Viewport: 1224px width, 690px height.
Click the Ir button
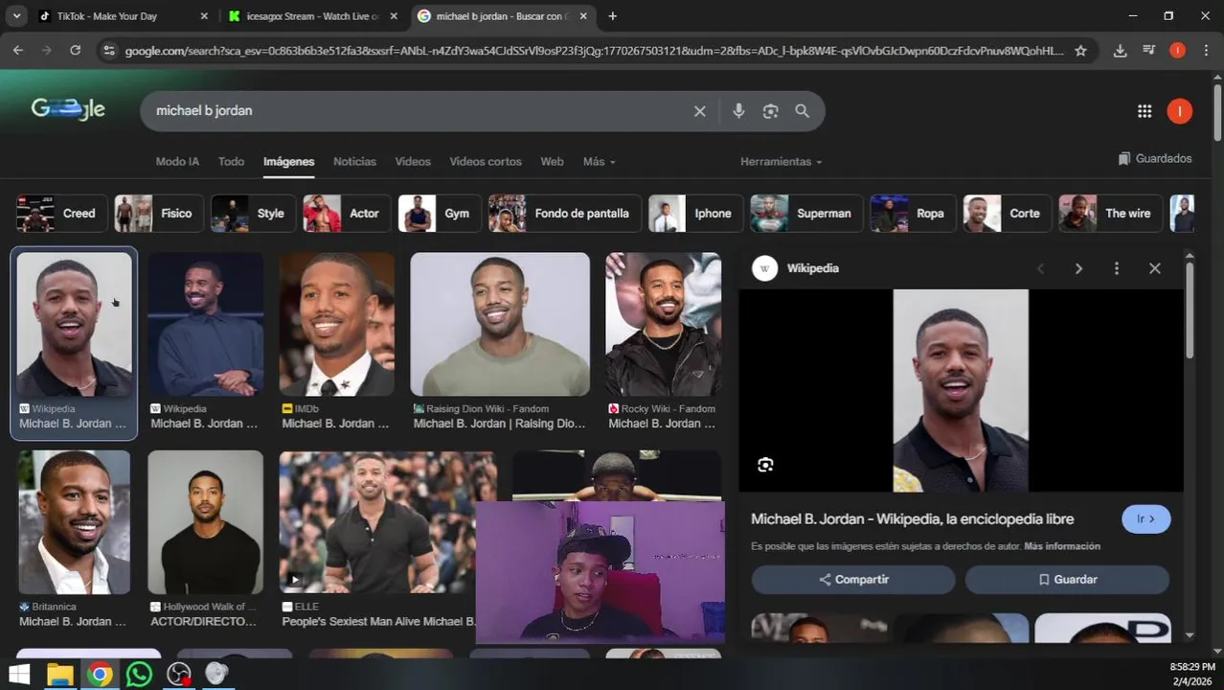pyautogui.click(x=1145, y=519)
